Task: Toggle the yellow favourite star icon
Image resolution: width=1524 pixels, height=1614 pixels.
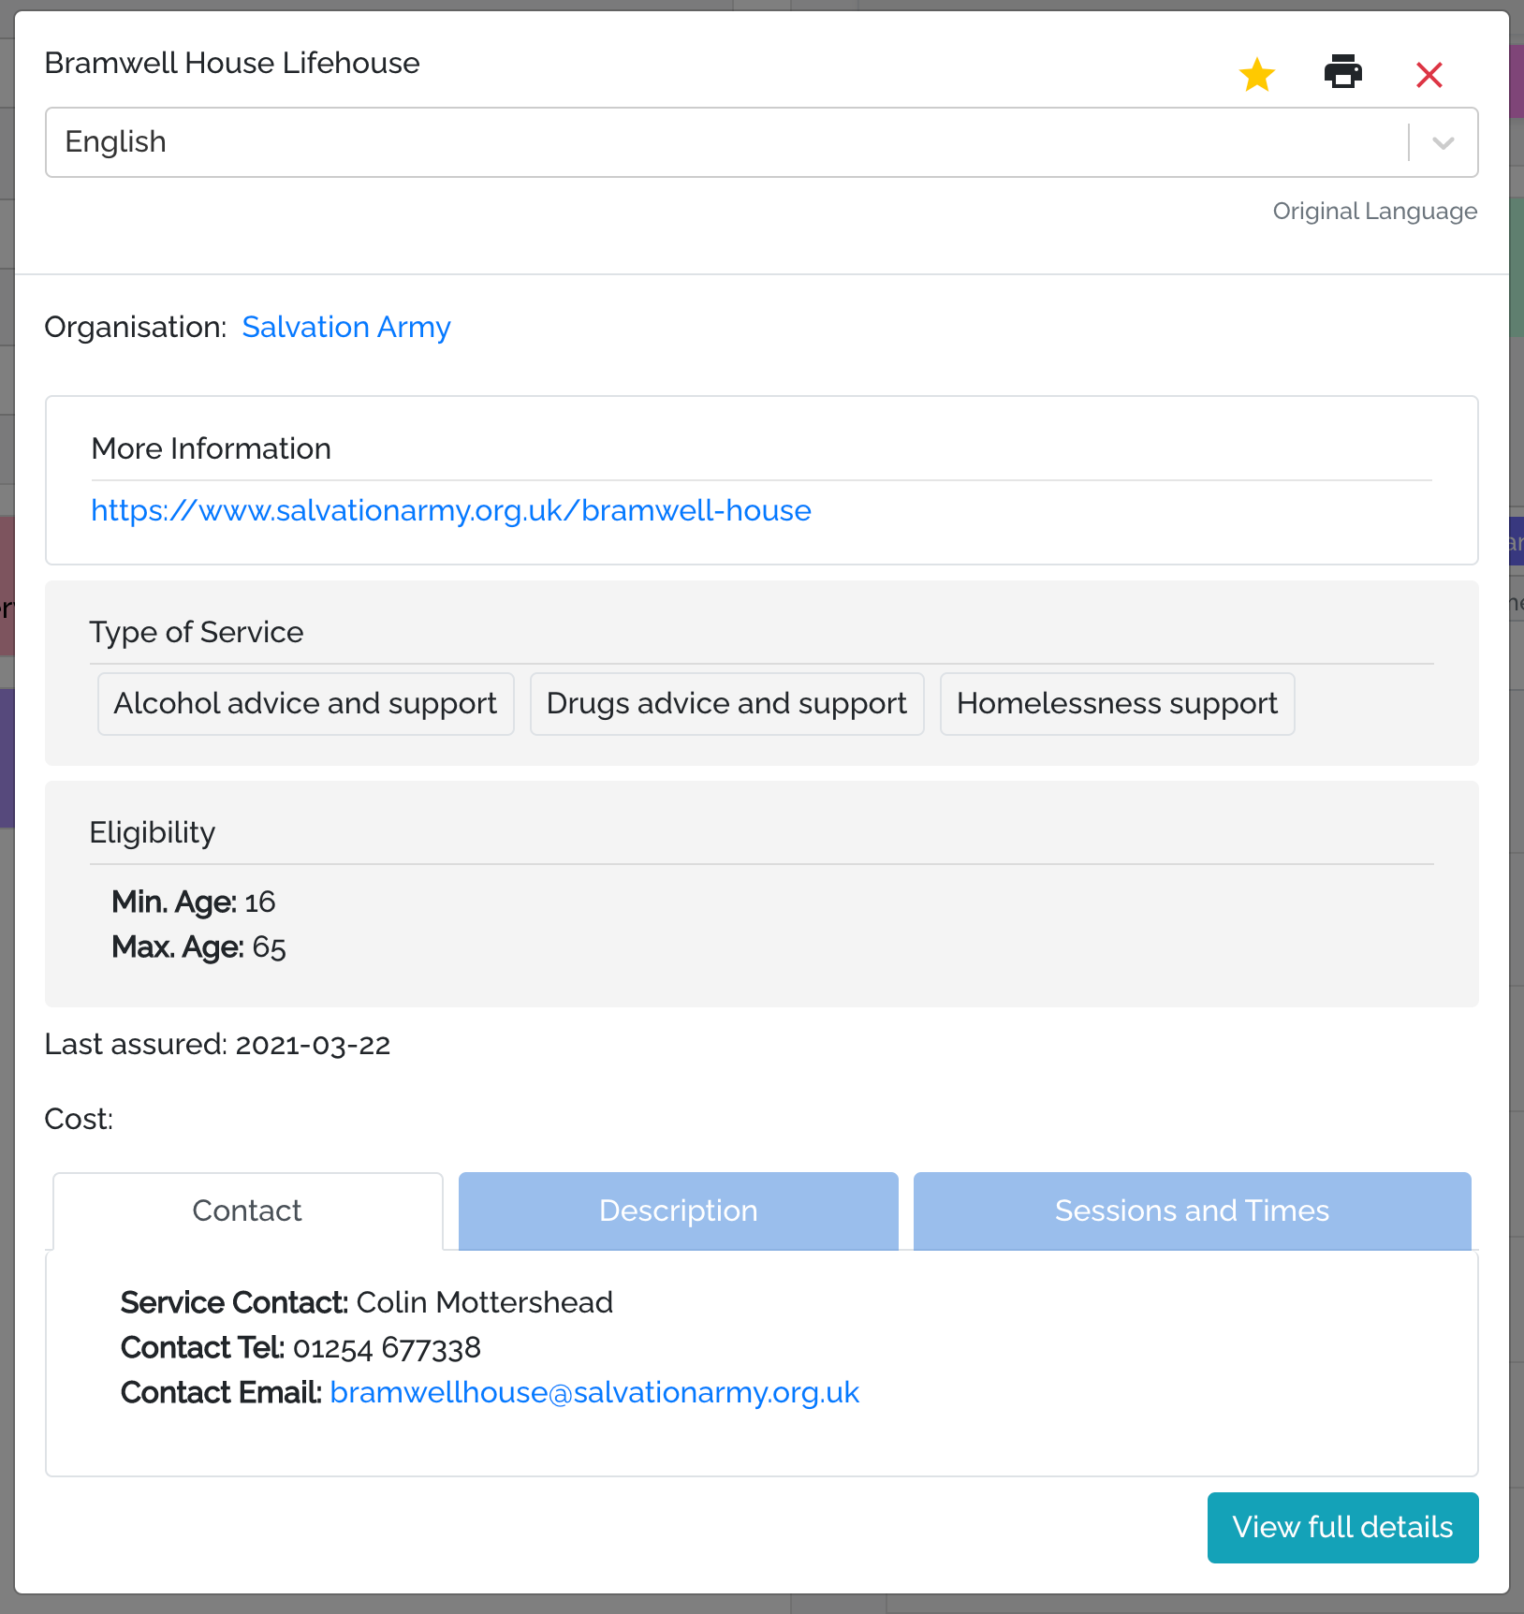Action: click(x=1257, y=74)
